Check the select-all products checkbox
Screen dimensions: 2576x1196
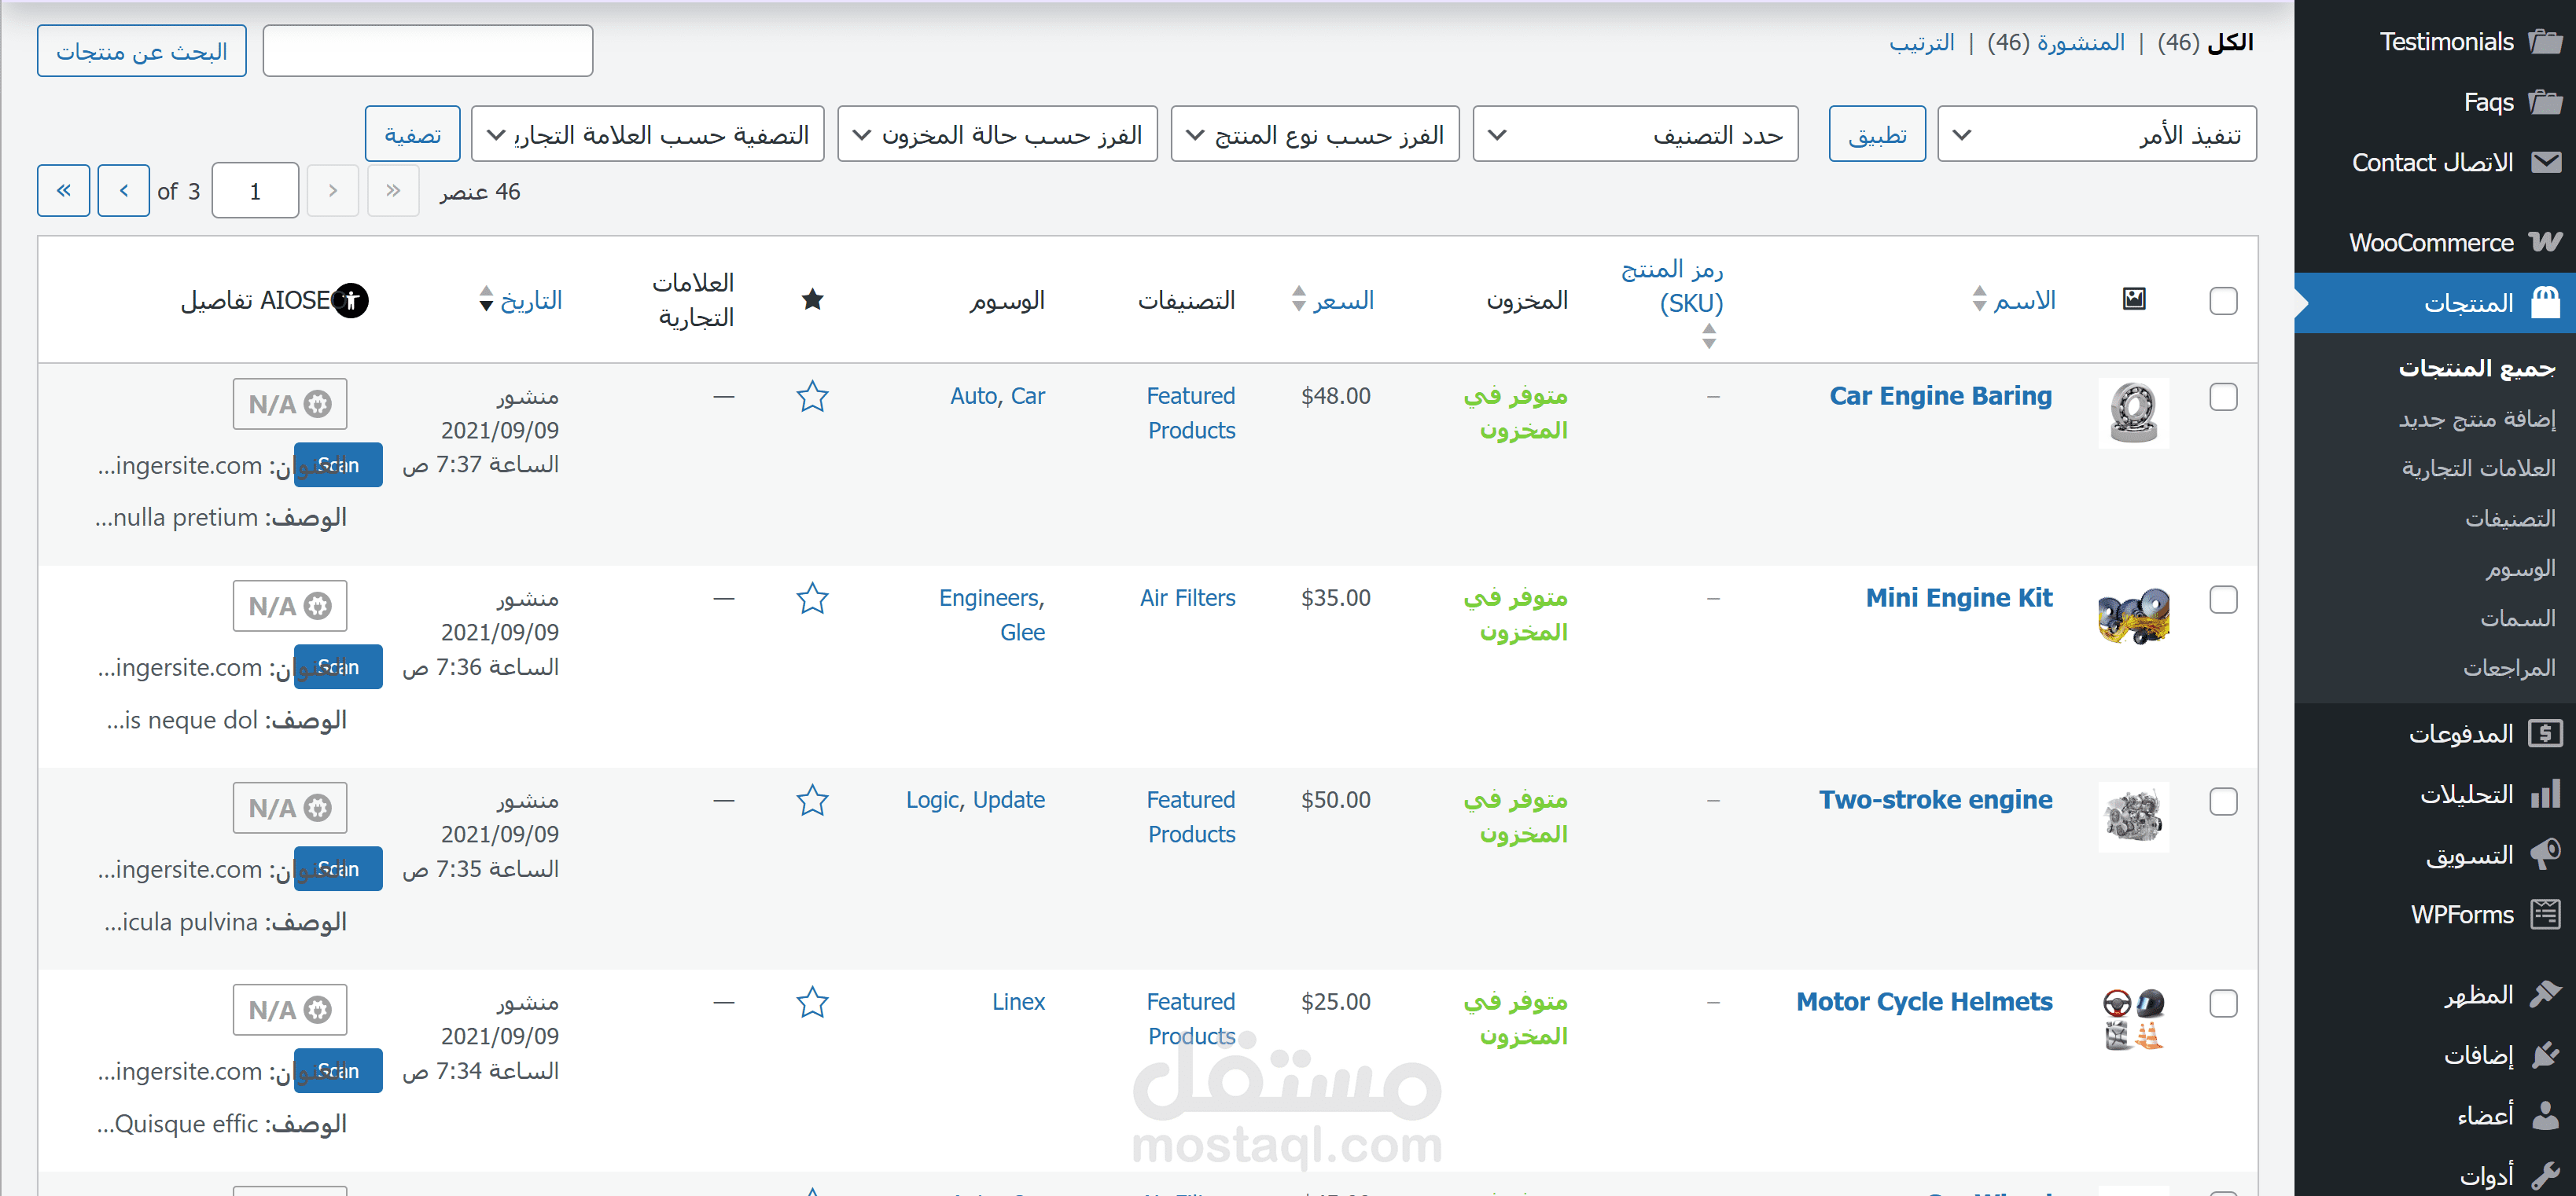2222,301
